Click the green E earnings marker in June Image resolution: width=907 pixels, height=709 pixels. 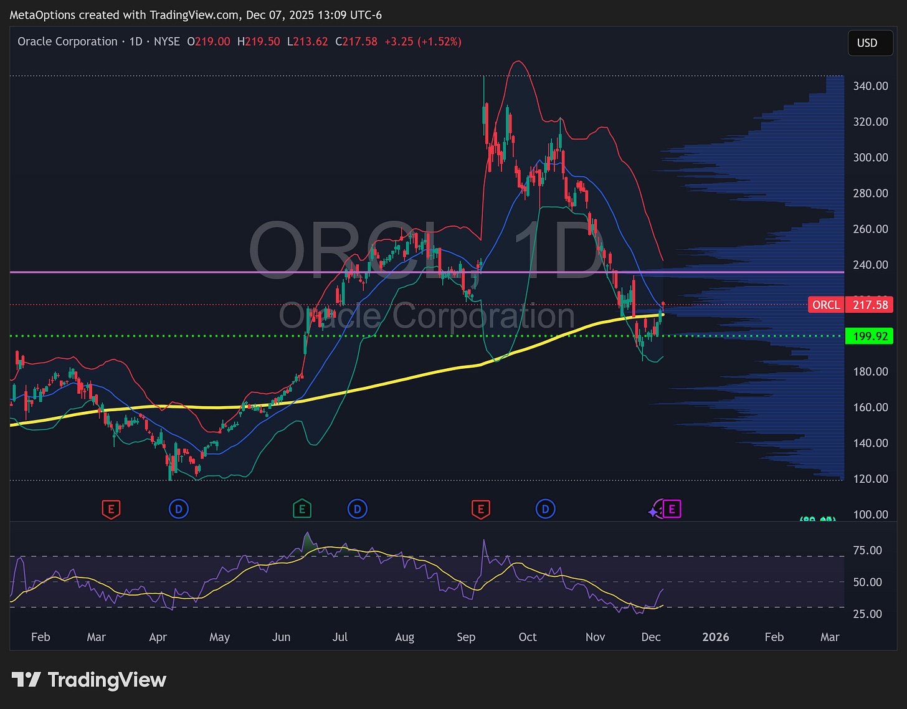(302, 509)
